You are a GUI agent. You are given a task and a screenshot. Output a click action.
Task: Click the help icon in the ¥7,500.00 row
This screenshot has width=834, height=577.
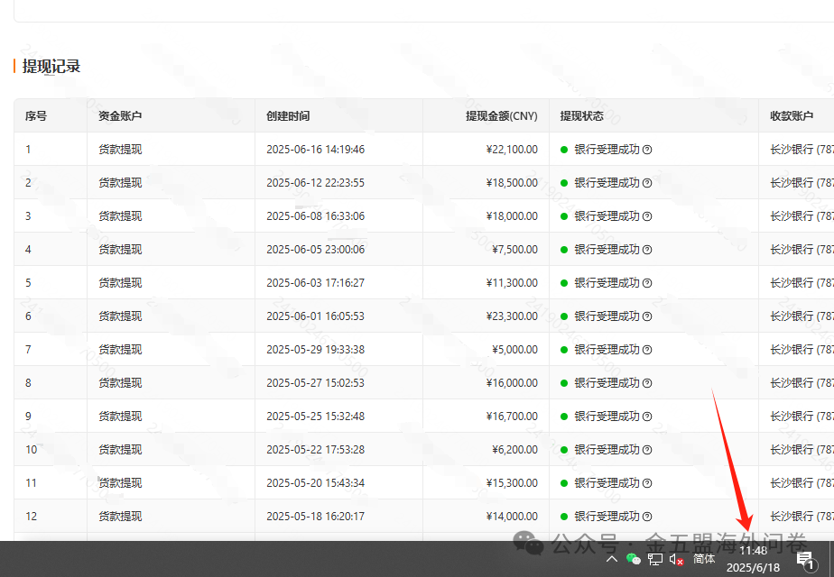coord(647,250)
